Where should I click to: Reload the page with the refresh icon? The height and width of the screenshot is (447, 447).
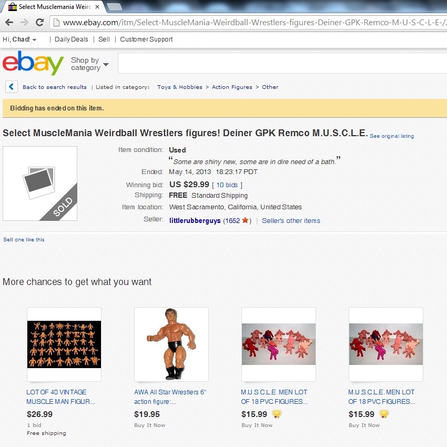click(x=39, y=22)
